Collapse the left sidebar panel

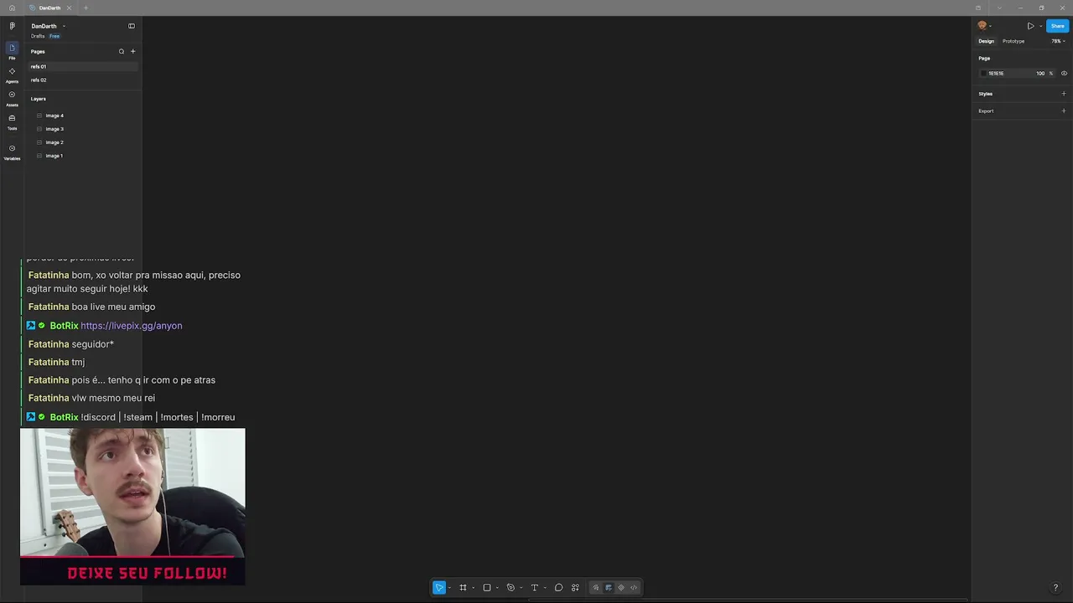132,26
